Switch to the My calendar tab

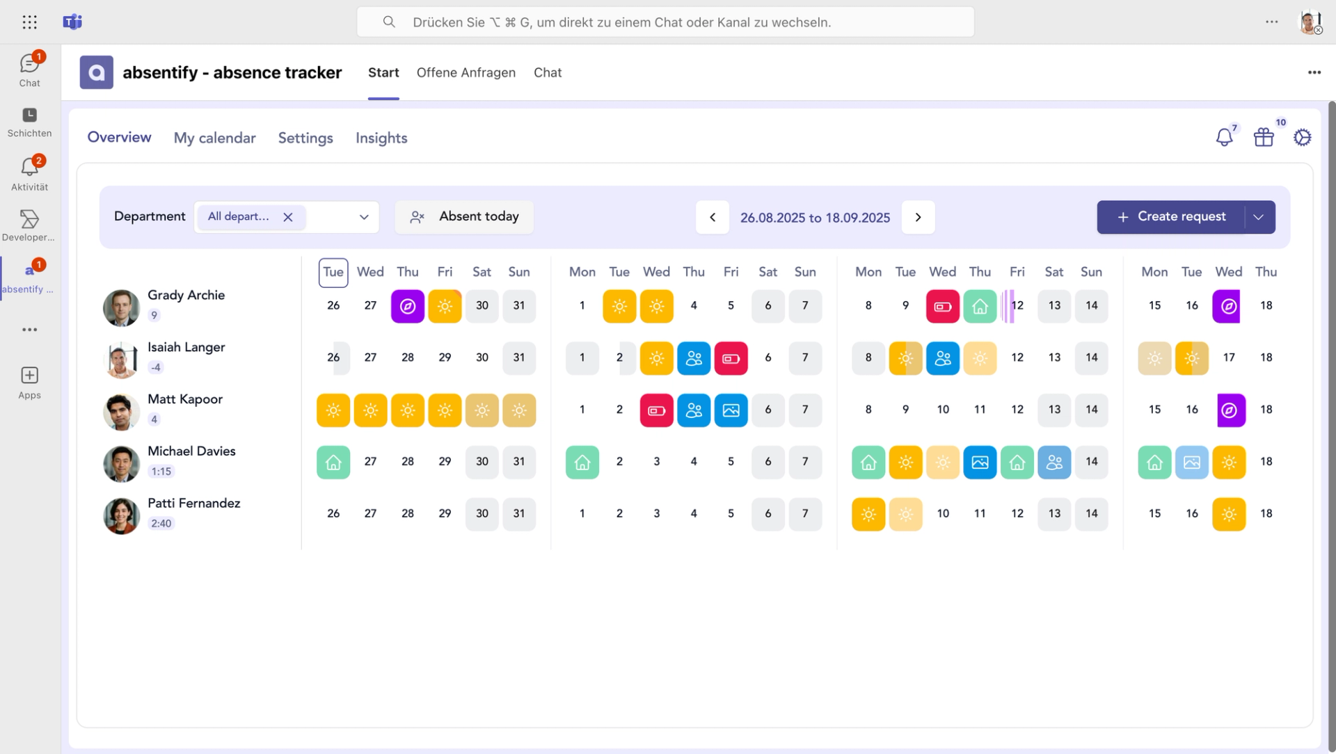(214, 138)
